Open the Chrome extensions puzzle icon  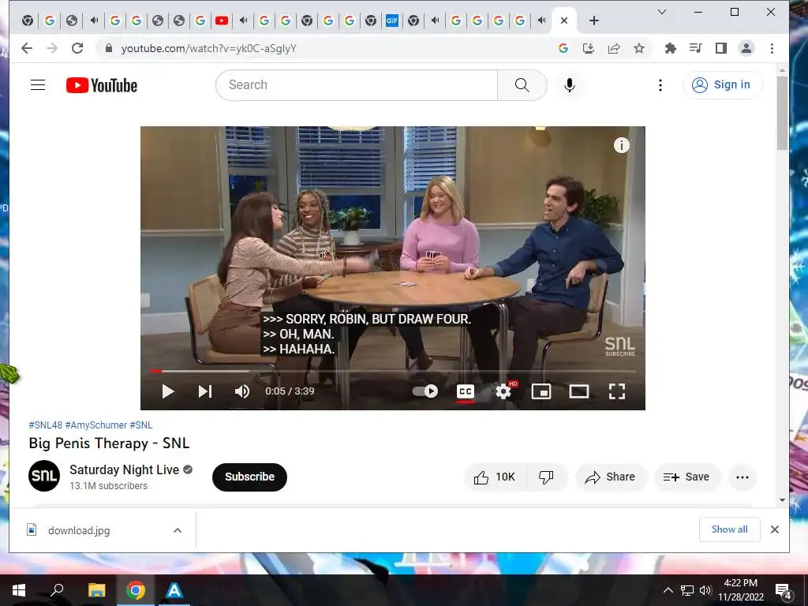click(x=671, y=48)
